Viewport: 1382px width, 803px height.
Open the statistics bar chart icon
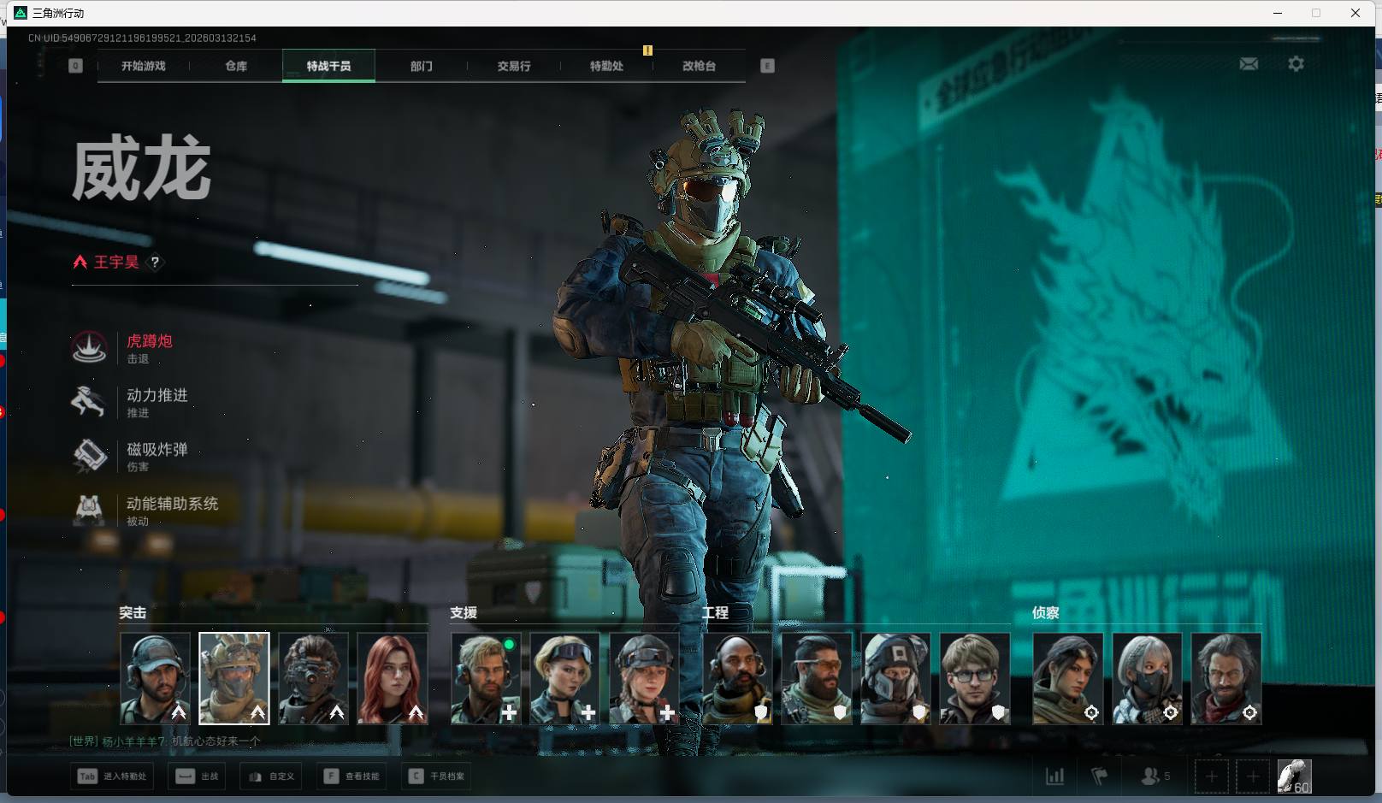point(1055,776)
